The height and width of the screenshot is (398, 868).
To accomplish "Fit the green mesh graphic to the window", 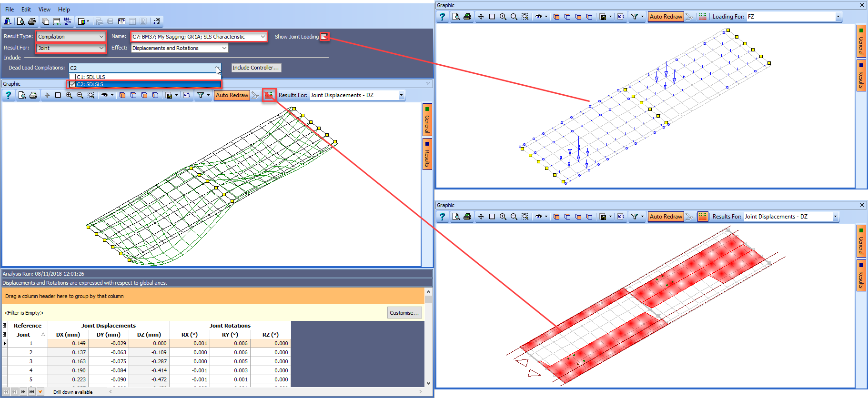I will point(91,95).
